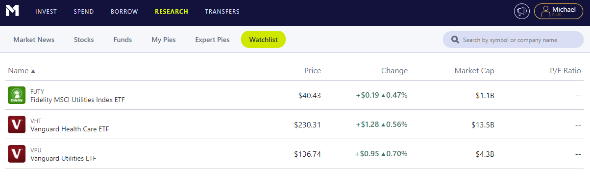590x187 pixels.
Task: Open Fidelity MSCI Utilities Index ETF
Action: (x=77, y=100)
